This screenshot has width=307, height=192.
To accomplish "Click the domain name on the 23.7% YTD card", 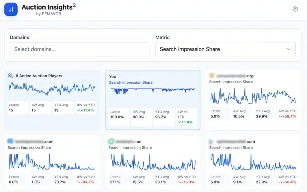I will tap(34, 141).
